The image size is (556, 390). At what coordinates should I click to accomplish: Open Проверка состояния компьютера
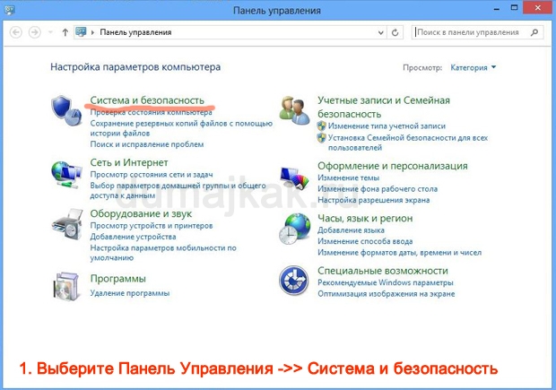click(151, 112)
